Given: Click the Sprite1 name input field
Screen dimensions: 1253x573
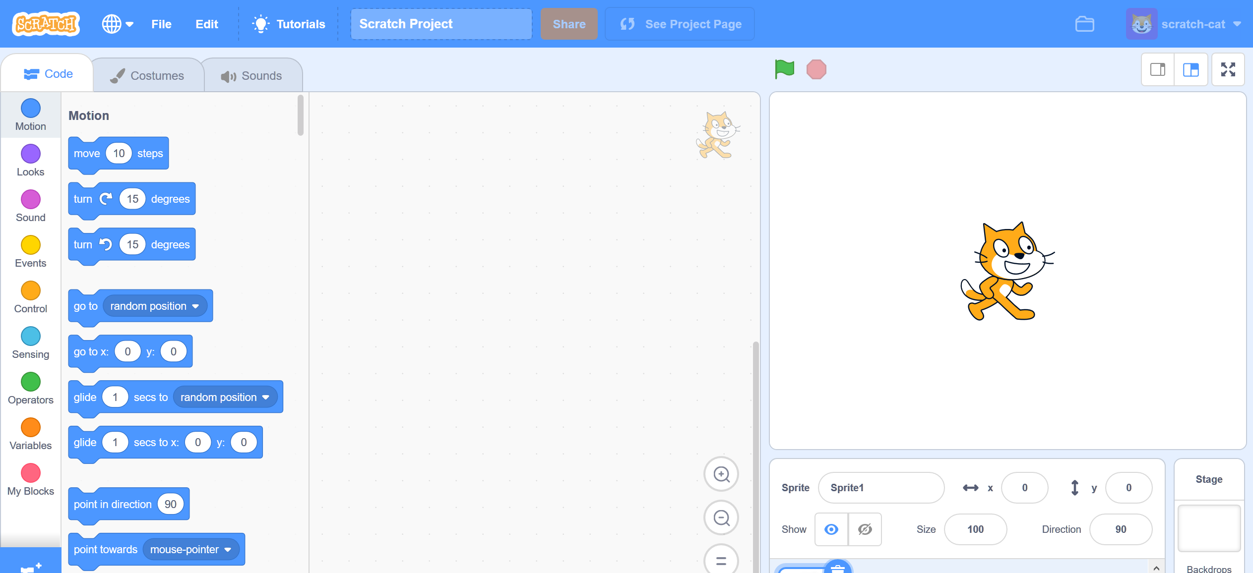Looking at the screenshot, I should pyautogui.click(x=881, y=487).
